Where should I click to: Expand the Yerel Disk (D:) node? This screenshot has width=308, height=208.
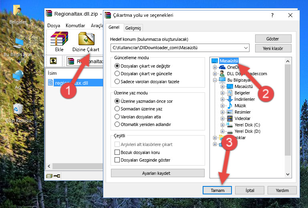pos(222,132)
